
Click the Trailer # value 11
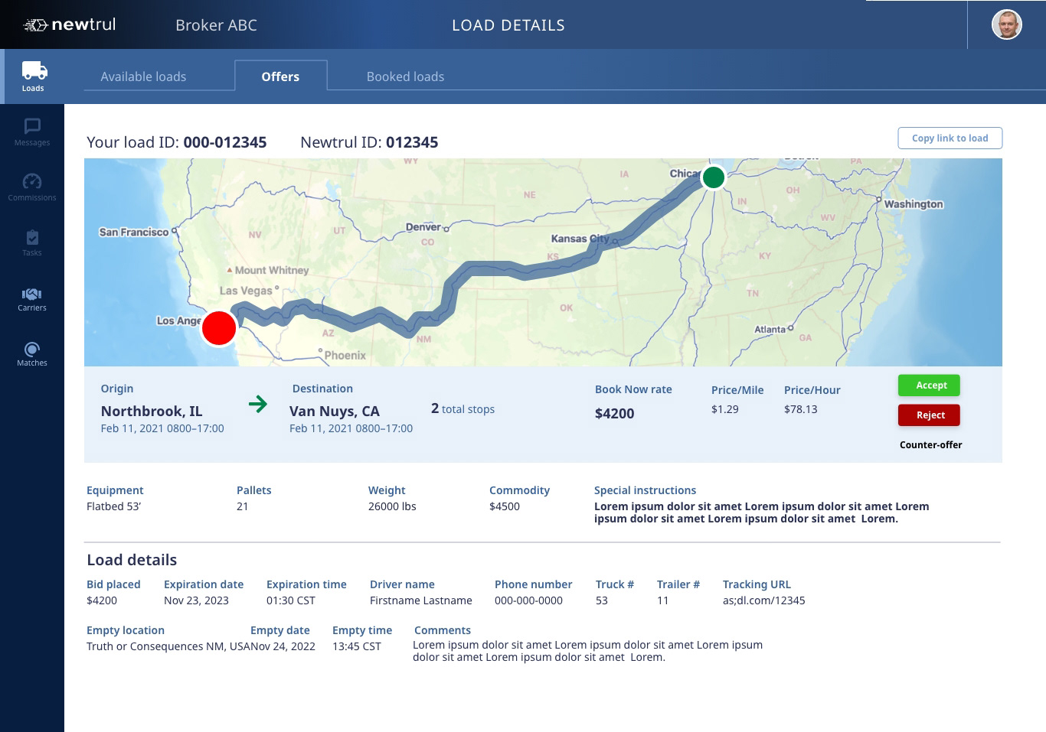tap(662, 600)
